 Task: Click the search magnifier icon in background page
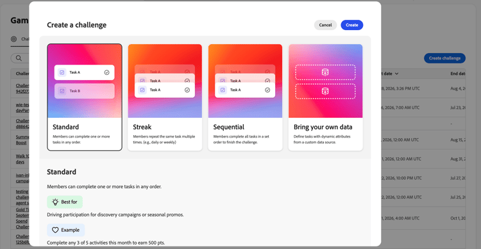[19, 58]
